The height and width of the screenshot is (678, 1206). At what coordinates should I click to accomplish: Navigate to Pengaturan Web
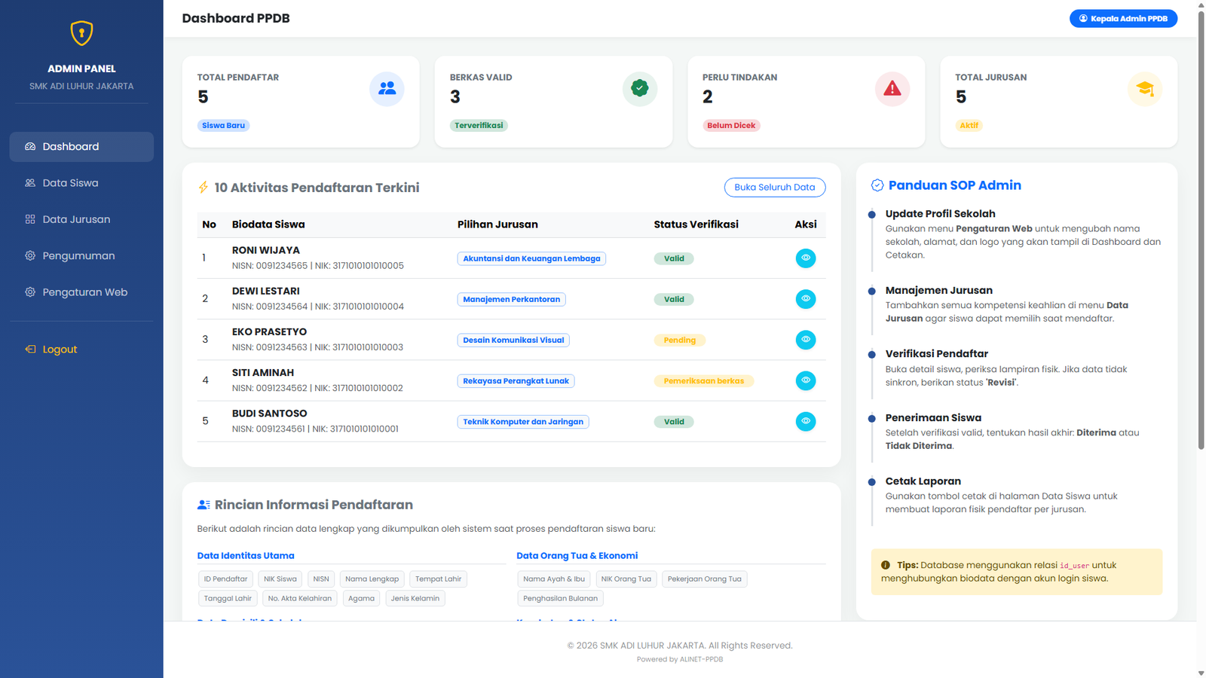(84, 292)
